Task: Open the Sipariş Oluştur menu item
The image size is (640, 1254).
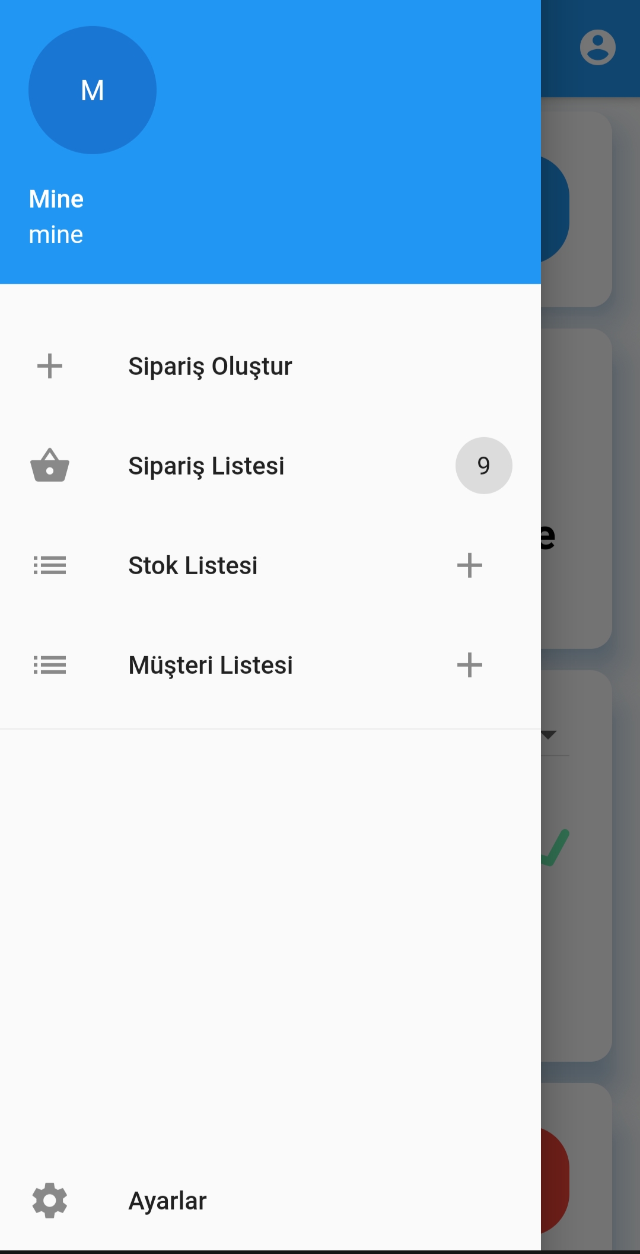Action: coord(270,366)
